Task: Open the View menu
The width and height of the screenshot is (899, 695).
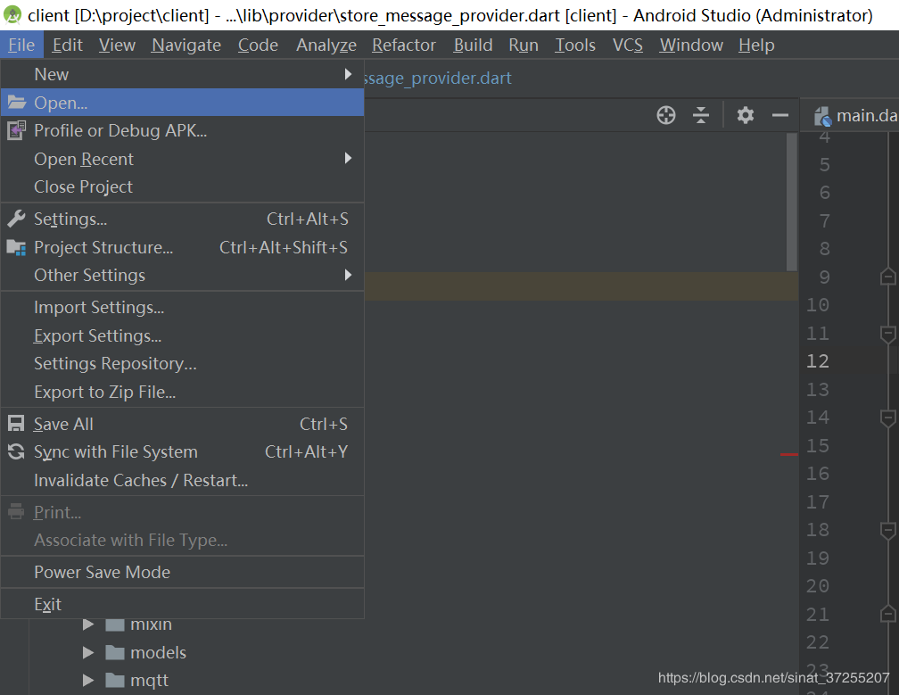Action: (x=117, y=45)
